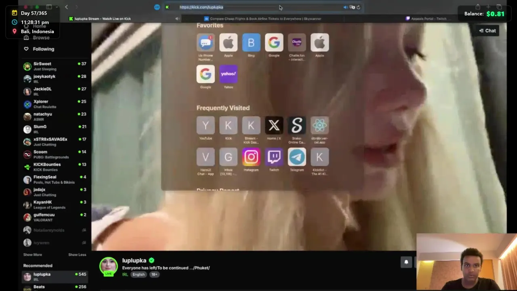
Task: Open joeykaotyk's channel
Action: pyautogui.click(x=55, y=79)
